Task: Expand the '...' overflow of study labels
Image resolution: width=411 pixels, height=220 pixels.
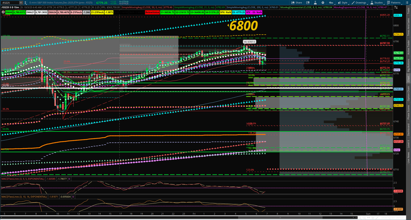Action: [390, 7]
